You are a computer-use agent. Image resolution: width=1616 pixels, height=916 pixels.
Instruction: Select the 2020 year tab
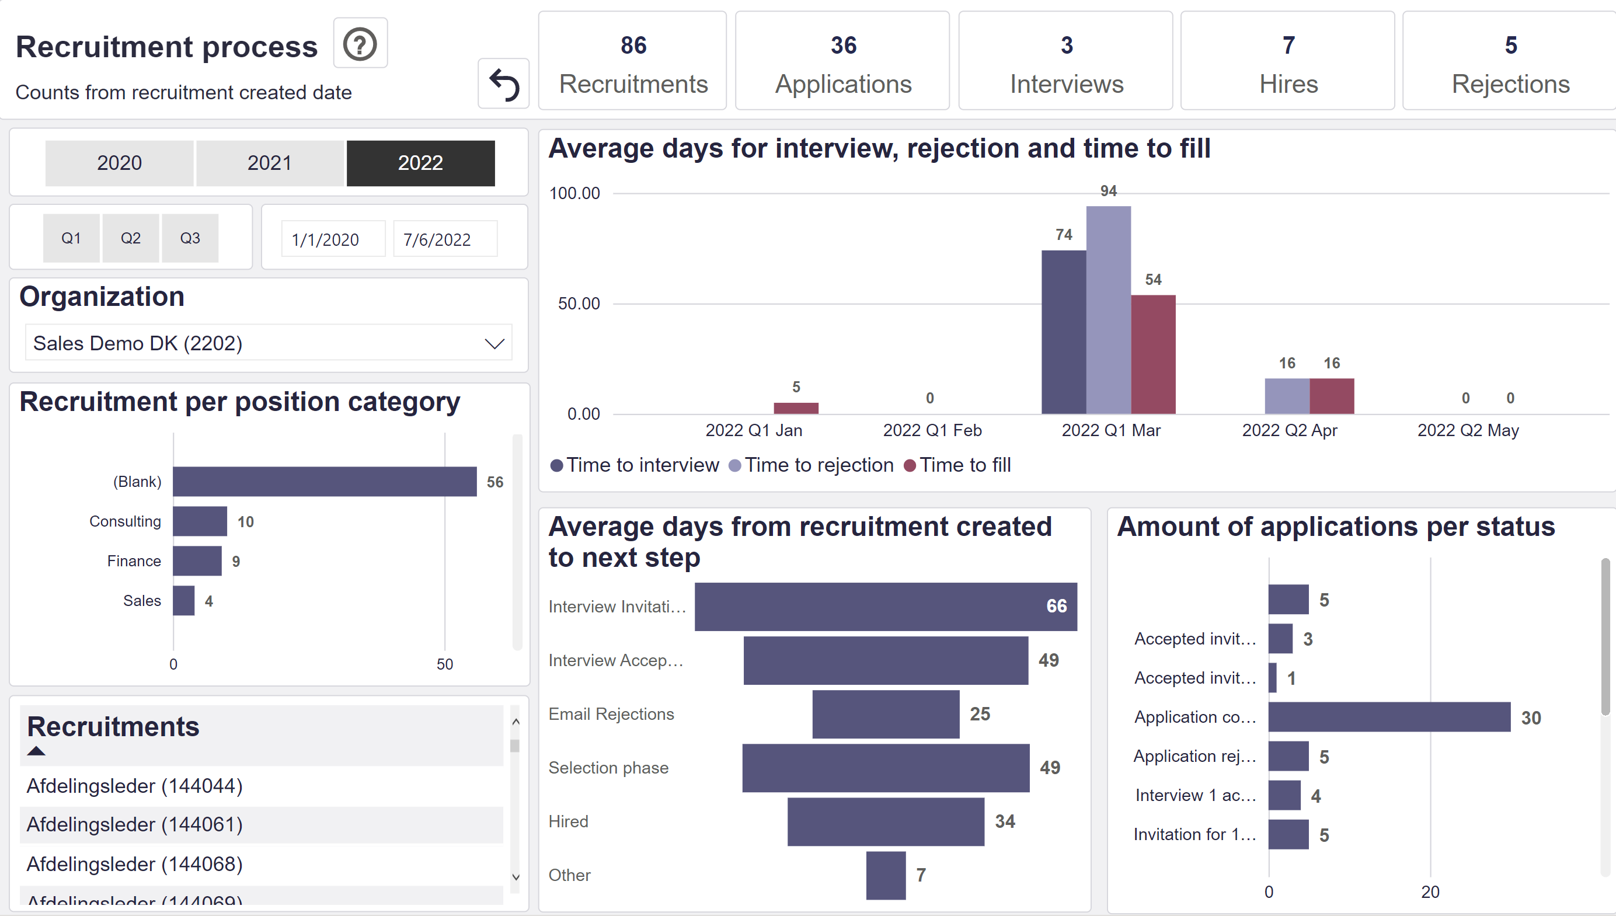click(x=120, y=163)
